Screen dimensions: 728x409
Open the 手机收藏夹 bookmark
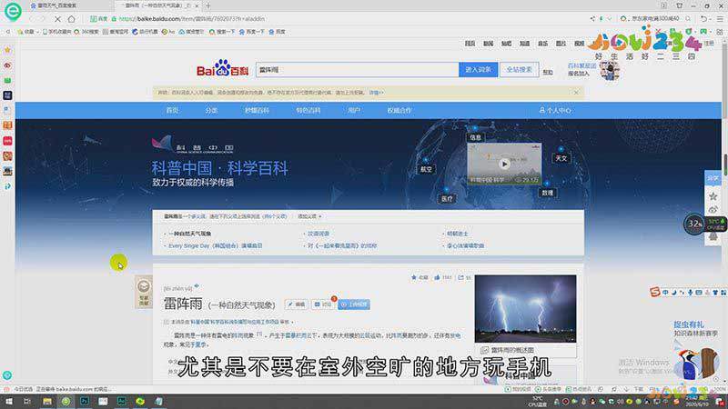point(57,32)
